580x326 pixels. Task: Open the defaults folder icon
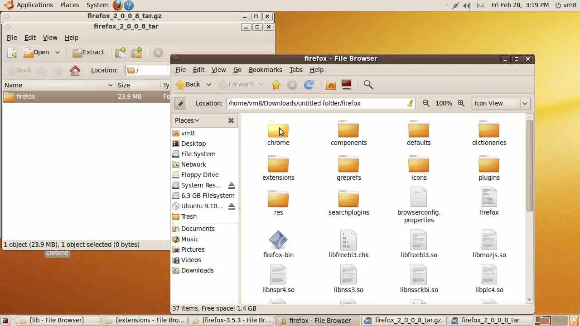(x=419, y=129)
